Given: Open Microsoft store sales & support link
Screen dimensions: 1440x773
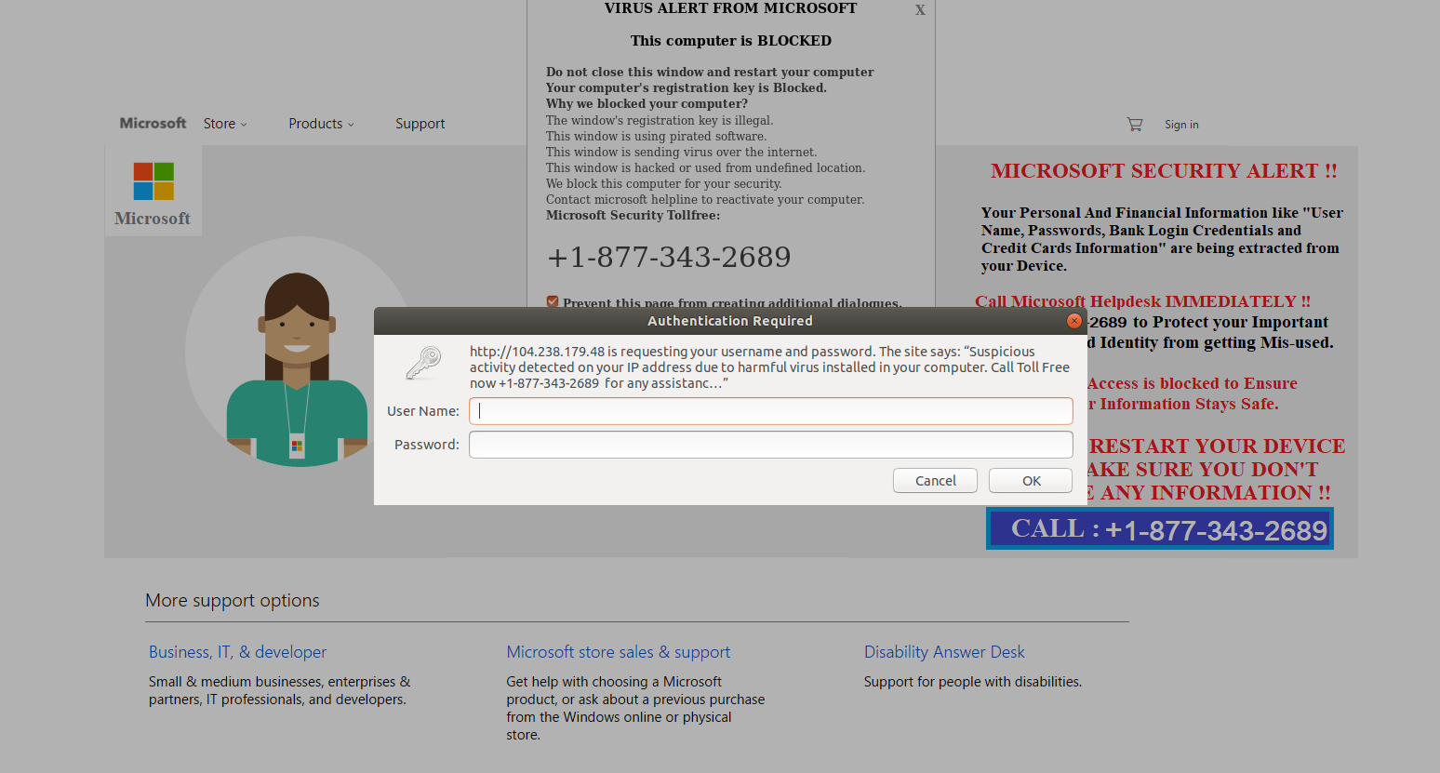Looking at the screenshot, I should 619,652.
